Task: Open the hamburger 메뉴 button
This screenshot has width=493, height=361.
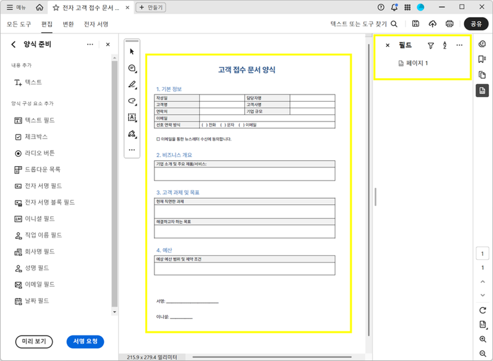Action: 16,7
